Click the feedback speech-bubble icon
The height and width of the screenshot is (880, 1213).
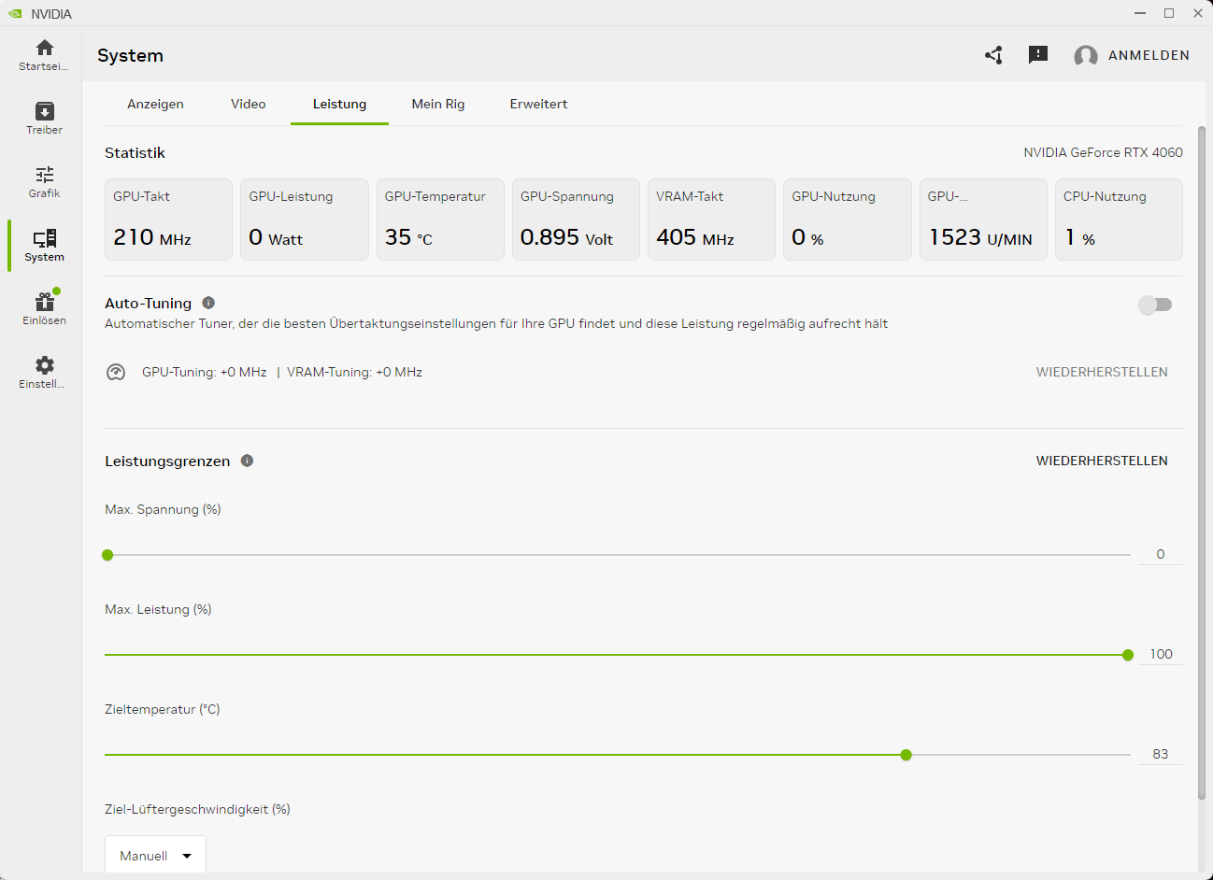[x=1037, y=55]
